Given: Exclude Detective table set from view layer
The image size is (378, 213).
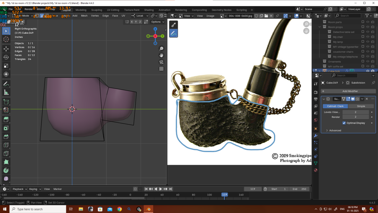Looking at the screenshot, I should point(363,32).
